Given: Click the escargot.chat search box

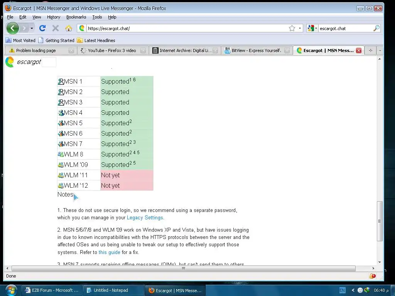Looking at the screenshot, I should pyautogui.click(x=345, y=28).
